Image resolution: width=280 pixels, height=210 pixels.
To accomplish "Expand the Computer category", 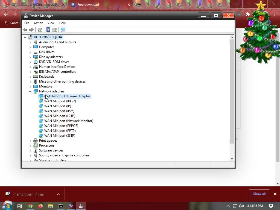I will coord(30,47).
